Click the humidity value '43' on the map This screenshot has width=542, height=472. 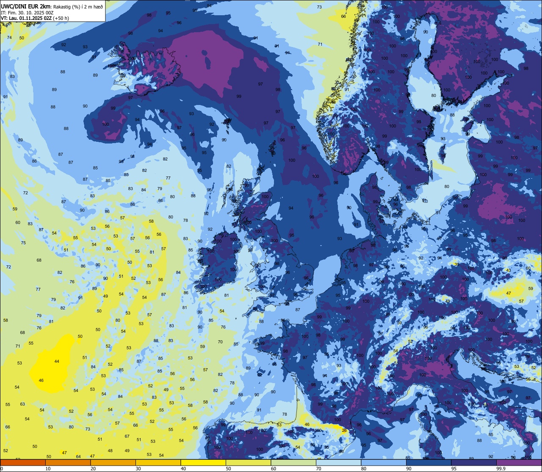509,270
